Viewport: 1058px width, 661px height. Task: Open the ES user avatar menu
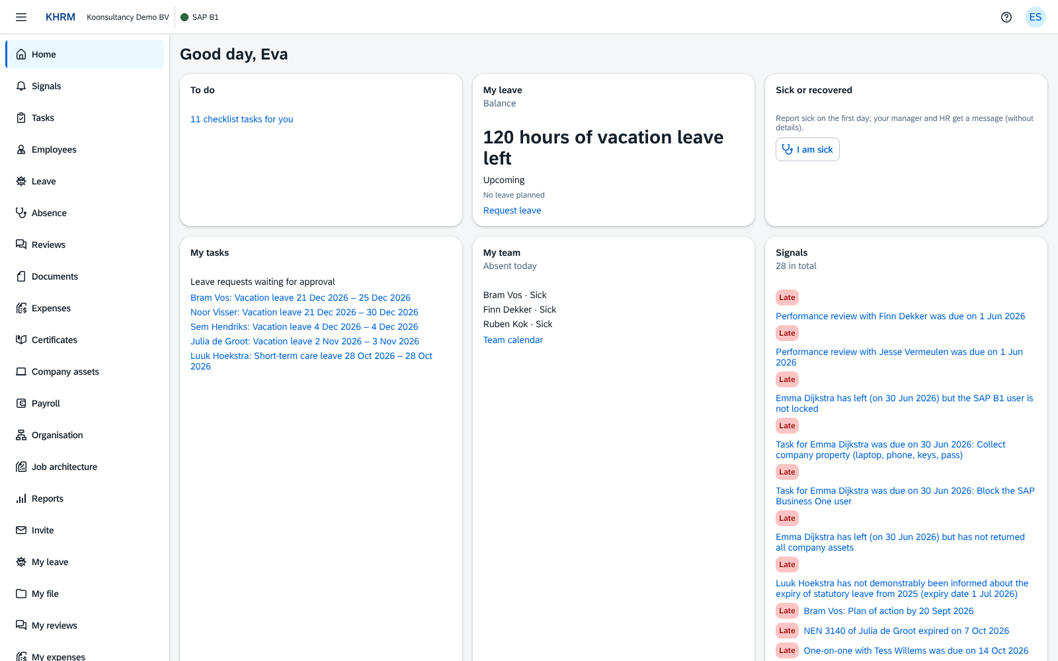tap(1036, 17)
